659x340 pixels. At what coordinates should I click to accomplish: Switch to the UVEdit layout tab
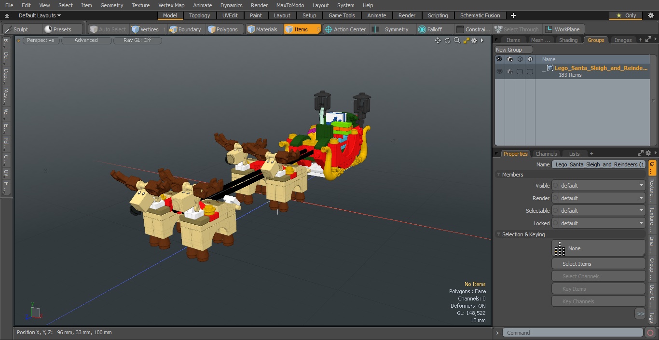[230, 15]
